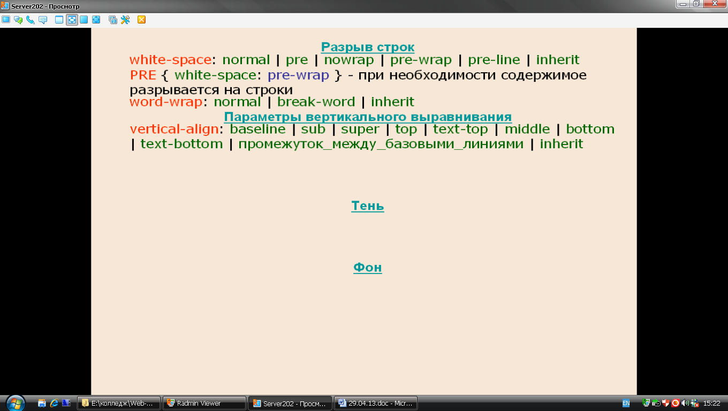Launch Internet Explorer from quick launch

point(54,403)
